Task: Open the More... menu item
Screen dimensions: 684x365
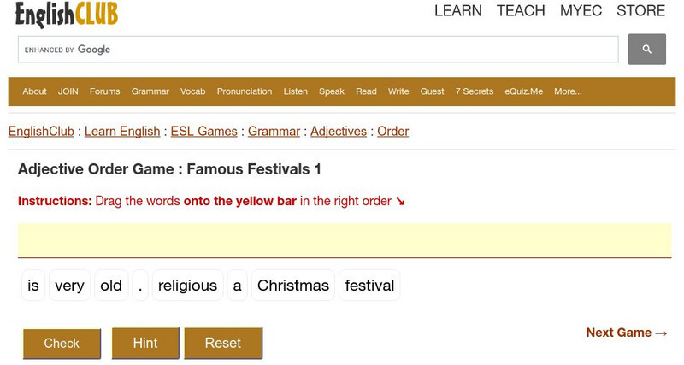Action: [x=568, y=91]
